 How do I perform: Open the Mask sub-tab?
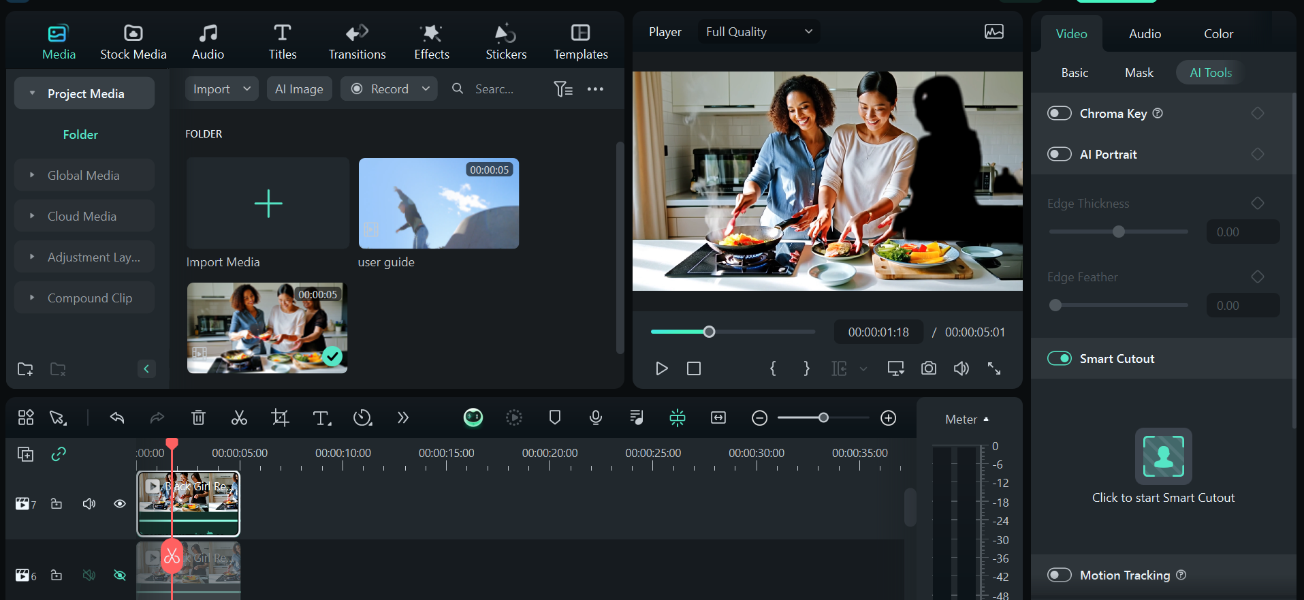1139,73
